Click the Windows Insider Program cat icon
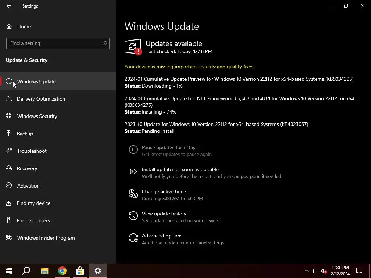This screenshot has width=371, height=278. (x=9, y=237)
